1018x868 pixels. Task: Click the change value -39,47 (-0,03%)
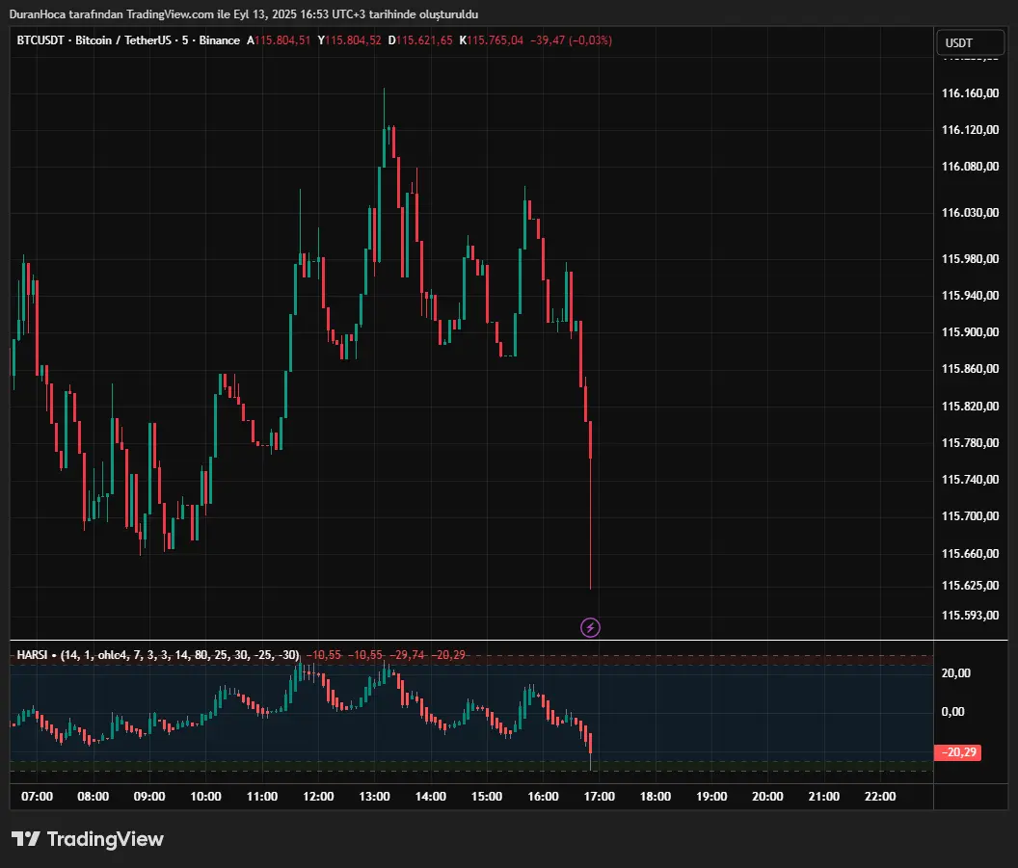coord(571,40)
